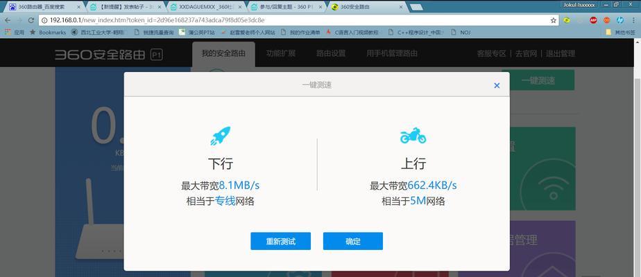Click the browser forward arrow
Image resolution: width=641 pixels, height=277 pixels.
19,20
